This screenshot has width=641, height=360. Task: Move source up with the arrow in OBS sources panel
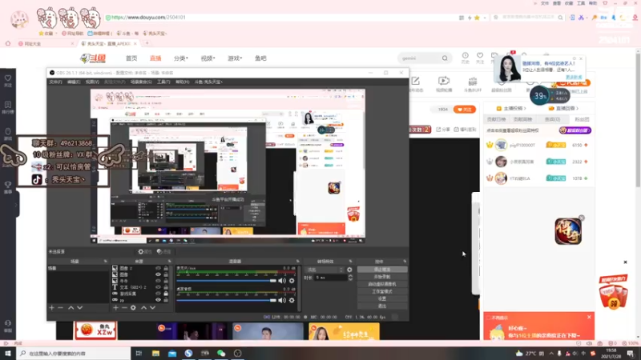pyautogui.click(x=143, y=308)
